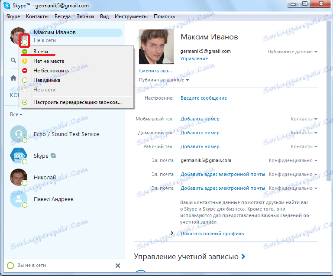Click Николай's contact avatar
Viewport: 333px width, 276px height.
click(19, 177)
